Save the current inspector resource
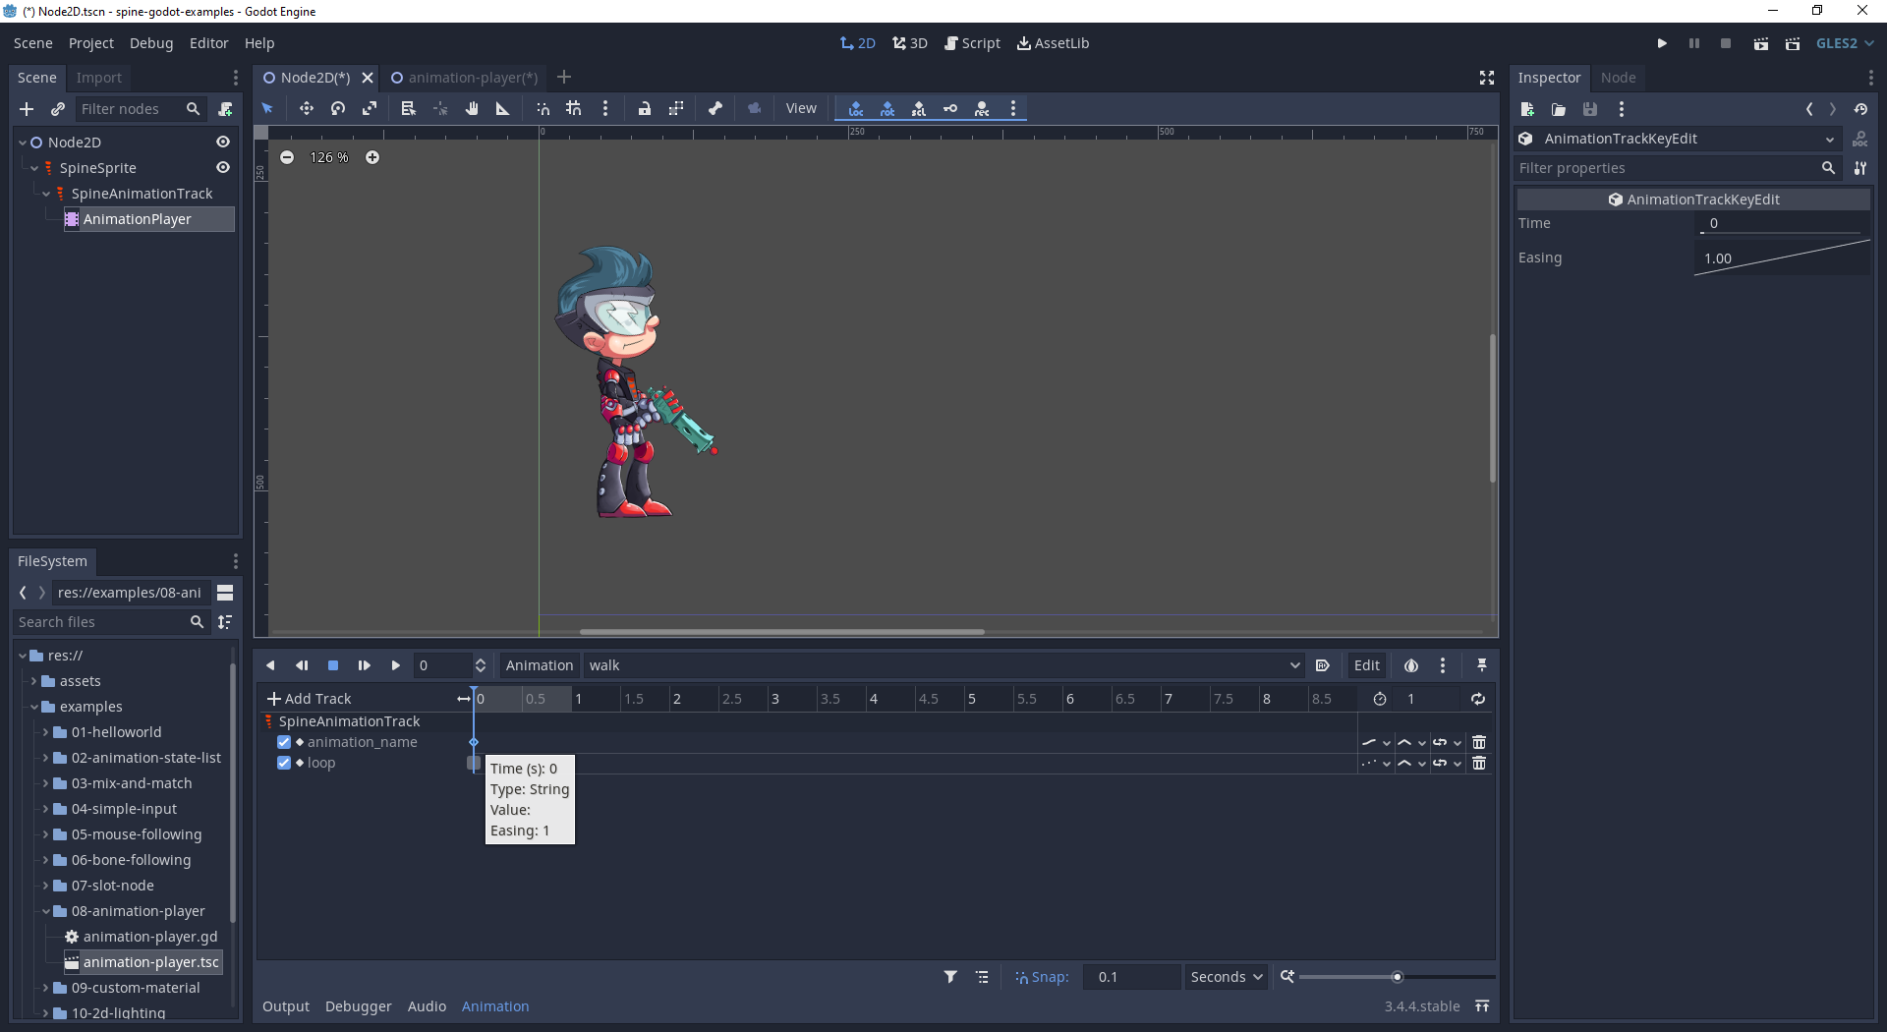Screen dimensions: 1887x1032 click(x=1590, y=109)
